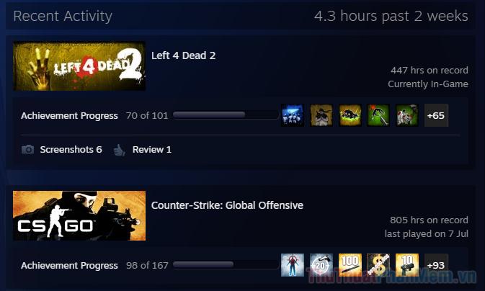Click the blue target silhouette CS:GO achievement
Image resolution: width=485 pixels, height=291 pixels.
point(293,265)
